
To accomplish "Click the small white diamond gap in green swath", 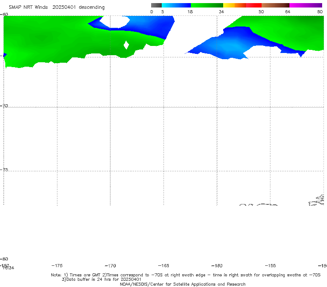I will click(126, 45).
